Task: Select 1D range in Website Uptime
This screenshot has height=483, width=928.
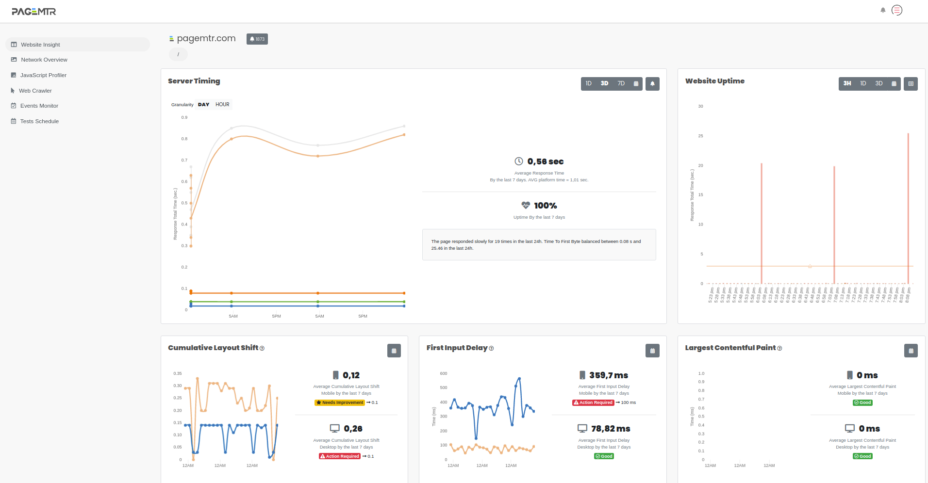Action: [x=863, y=83]
